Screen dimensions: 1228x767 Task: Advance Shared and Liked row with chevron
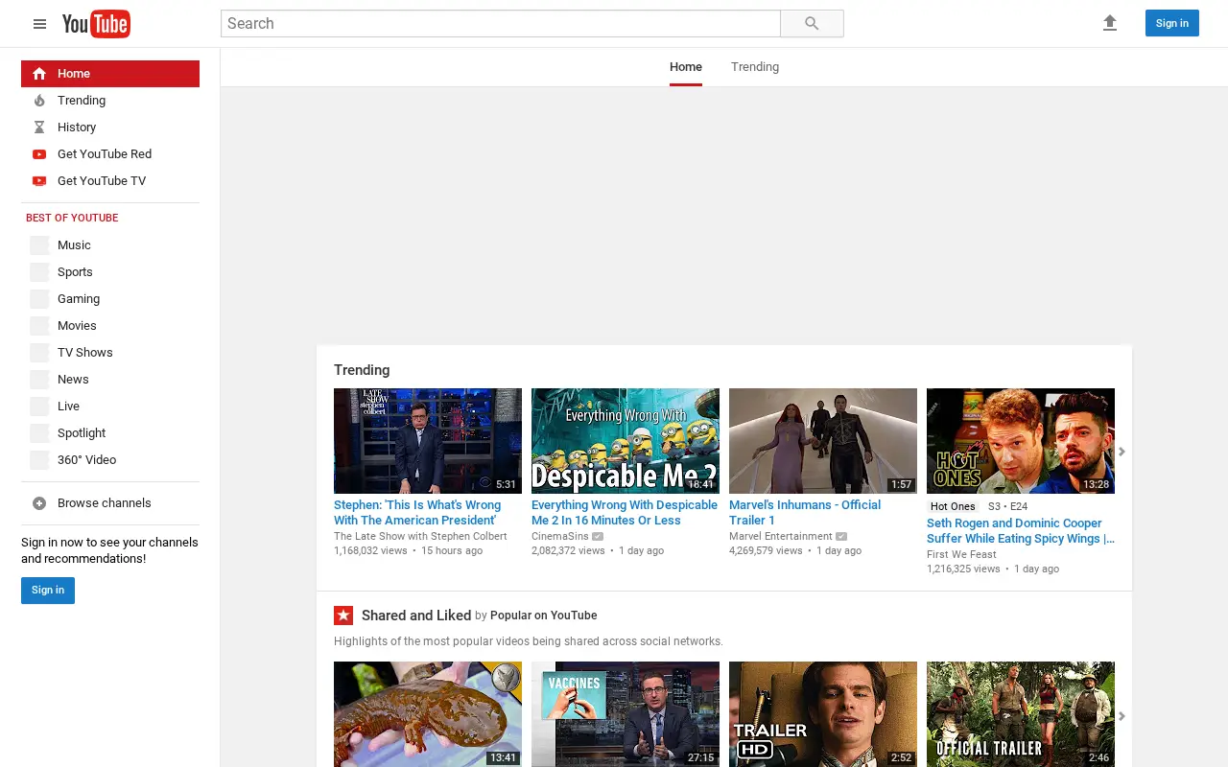tap(1122, 716)
